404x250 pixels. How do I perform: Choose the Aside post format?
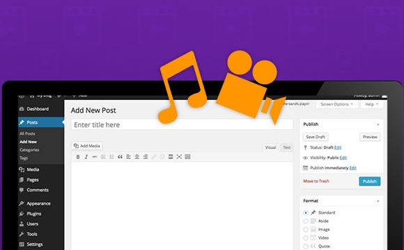pos(306,221)
